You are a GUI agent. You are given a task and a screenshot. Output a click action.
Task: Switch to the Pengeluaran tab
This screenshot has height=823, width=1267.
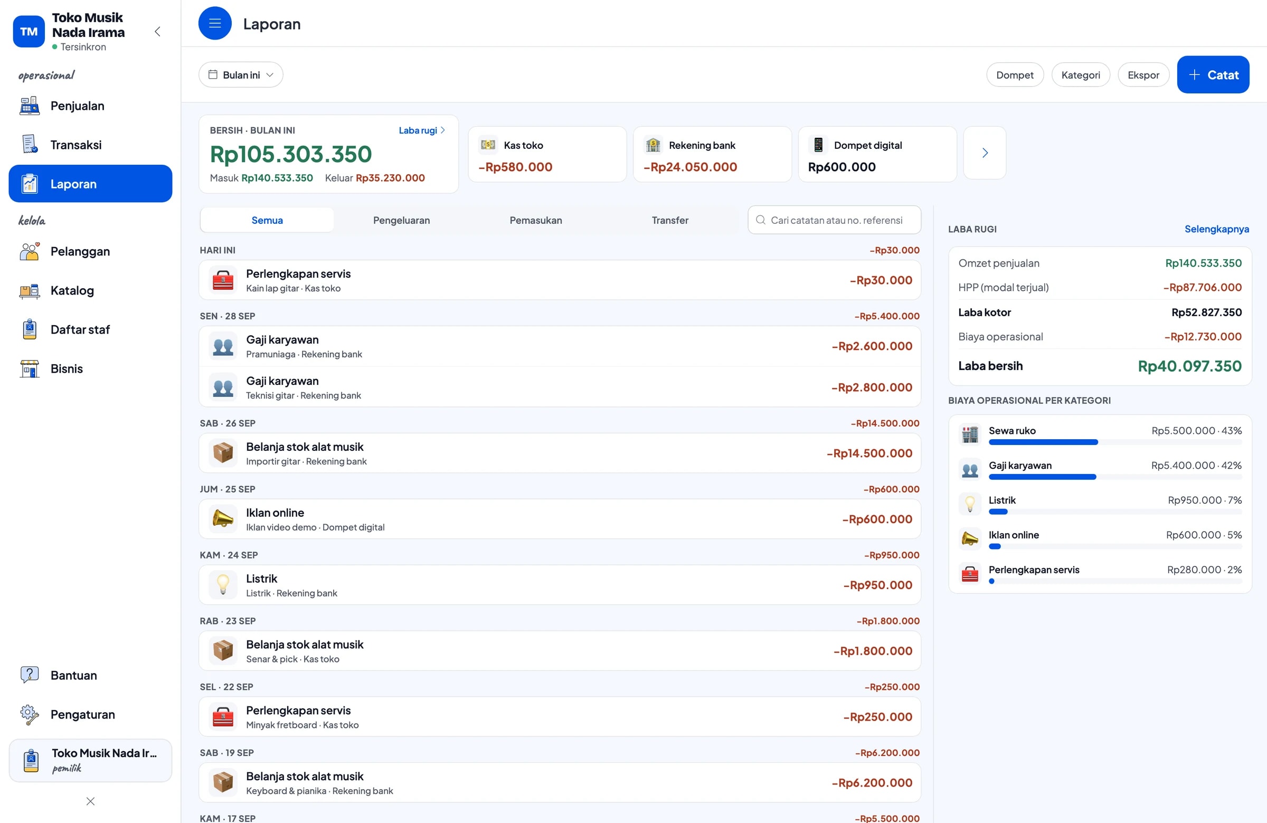tap(401, 220)
